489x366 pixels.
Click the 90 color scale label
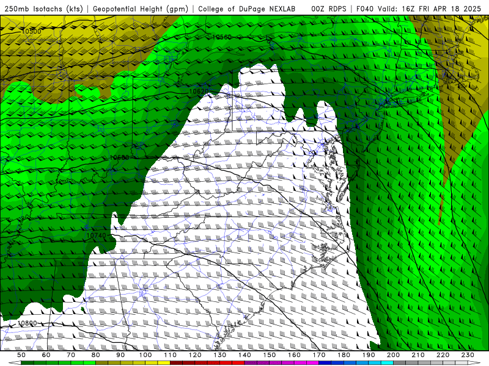pos(120,355)
